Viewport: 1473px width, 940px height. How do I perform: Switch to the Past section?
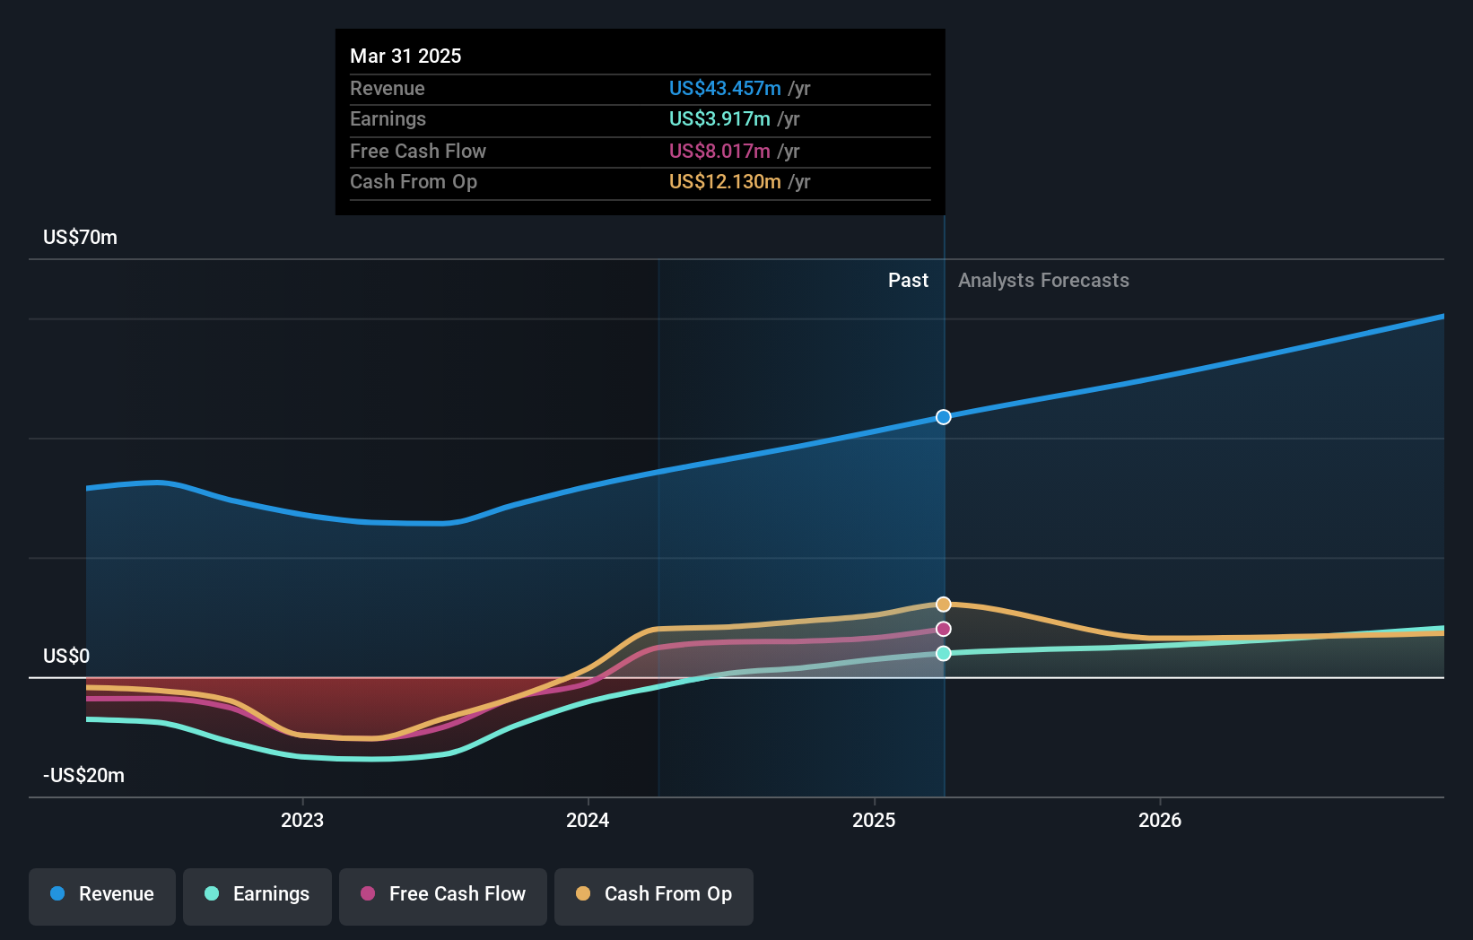(x=909, y=280)
